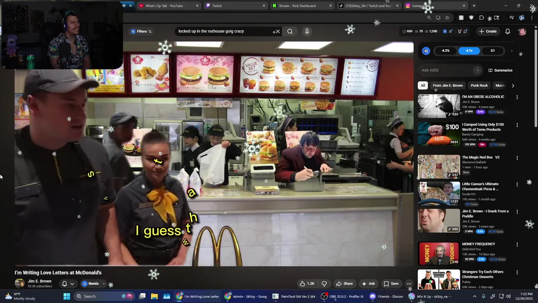
Task: Select the 3.1 vidIQ metric pill
Action: click(492, 50)
